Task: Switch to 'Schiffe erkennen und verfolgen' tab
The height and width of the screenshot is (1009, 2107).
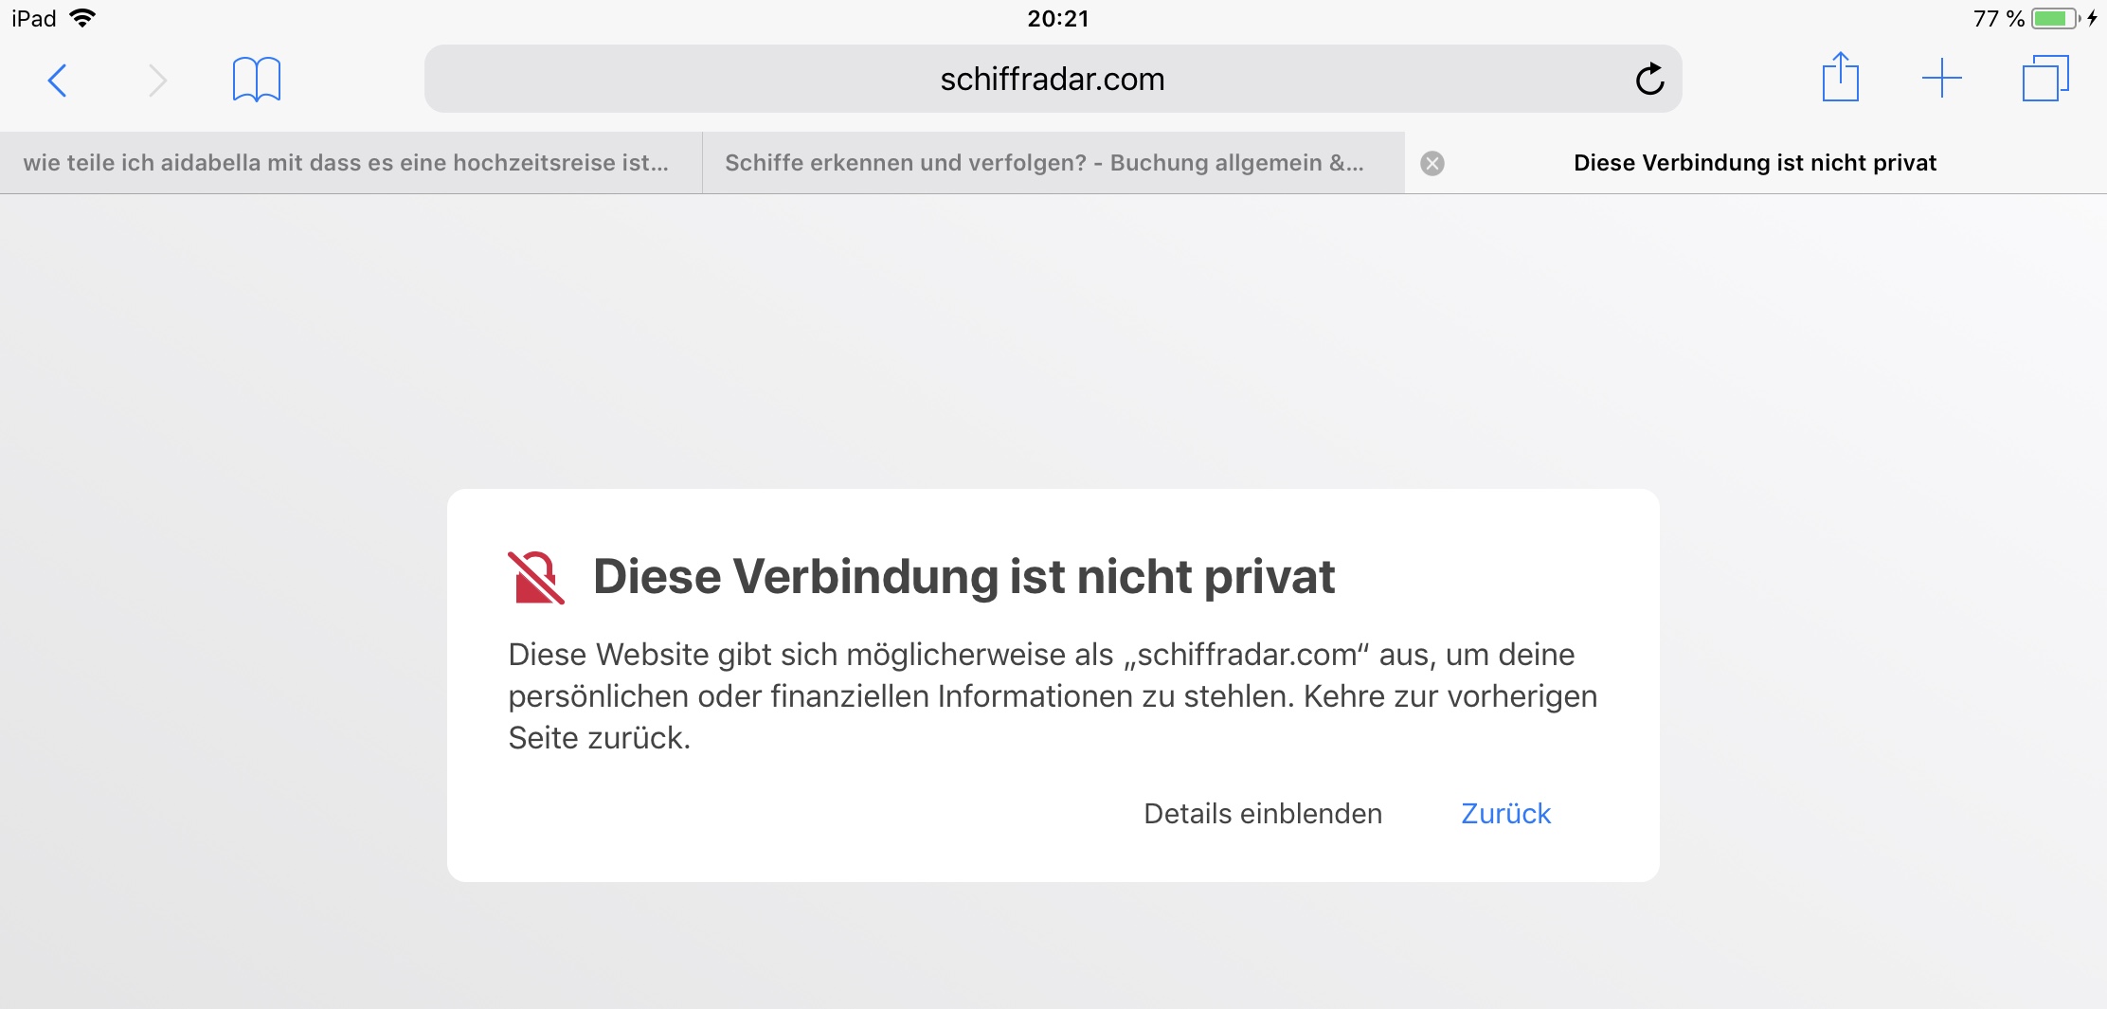Action: (x=1044, y=163)
